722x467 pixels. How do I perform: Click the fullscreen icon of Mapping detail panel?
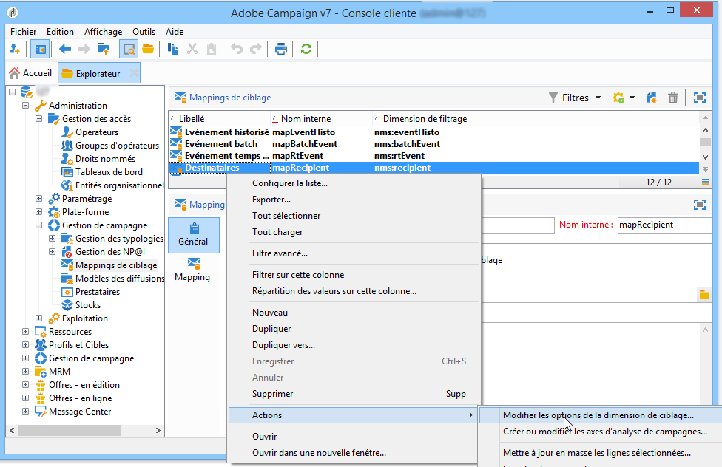pyautogui.click(x=700, y=205)
